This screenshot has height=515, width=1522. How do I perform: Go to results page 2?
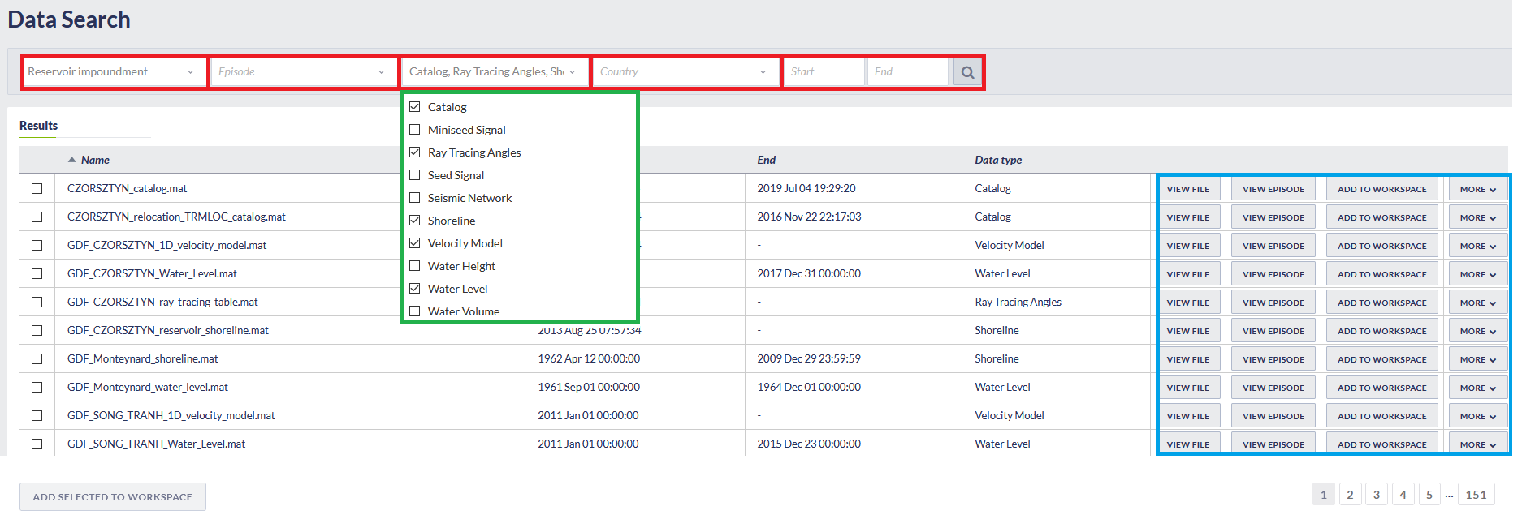(1350, 495)
